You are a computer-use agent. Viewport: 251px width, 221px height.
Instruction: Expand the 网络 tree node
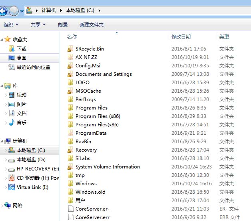[2, 206]
